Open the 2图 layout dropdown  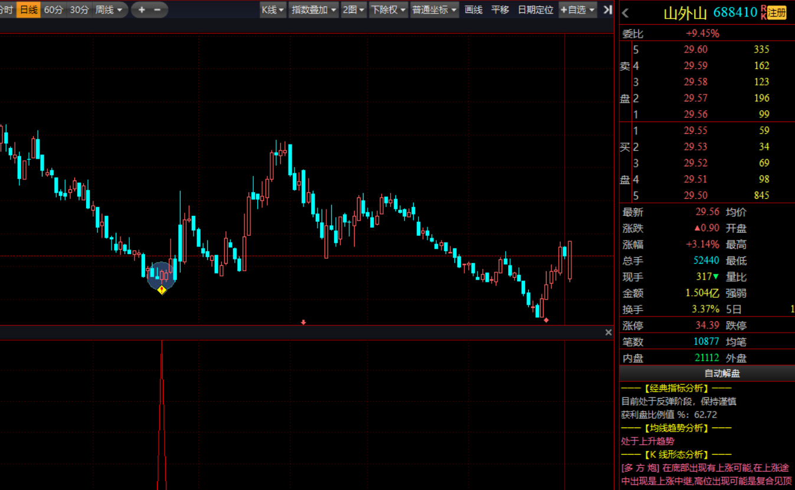354,9
